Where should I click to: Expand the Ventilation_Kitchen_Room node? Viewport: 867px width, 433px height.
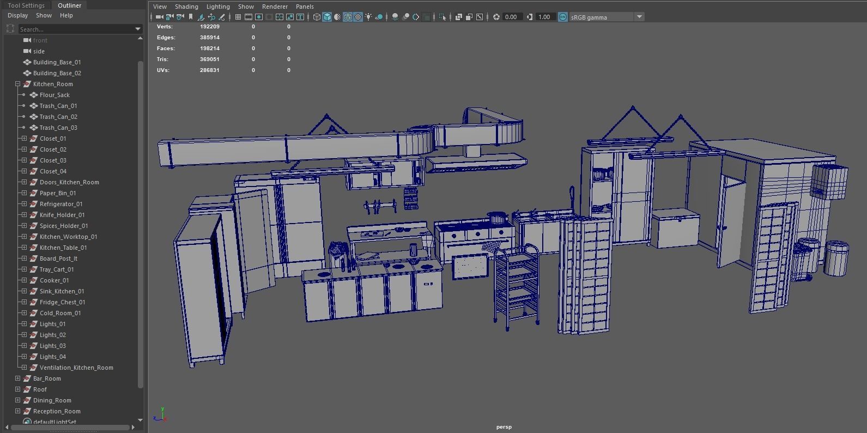point(24,368)
